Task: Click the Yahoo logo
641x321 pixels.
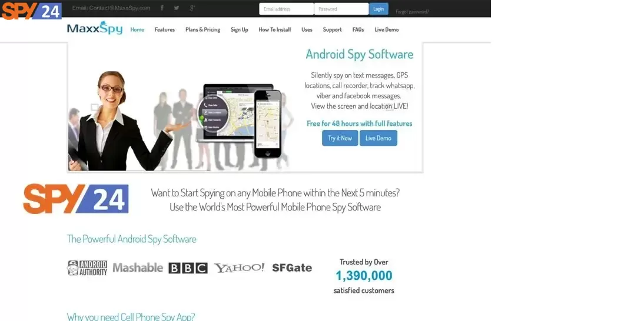Action: [x=240, y=268]
